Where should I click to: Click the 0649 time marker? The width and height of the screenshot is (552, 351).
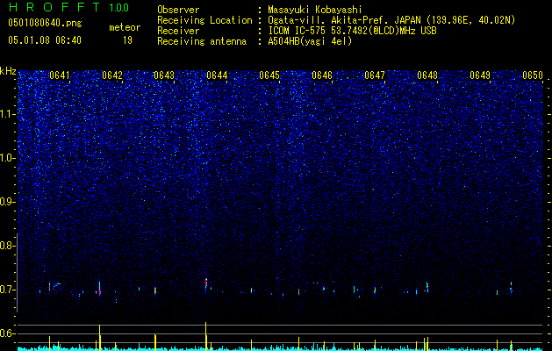pos(480,75)
